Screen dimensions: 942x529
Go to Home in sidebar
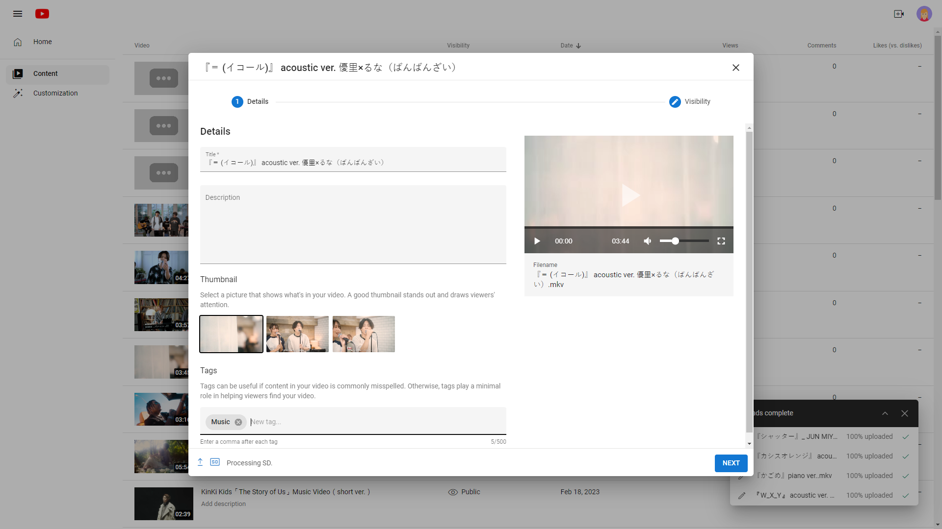(42, 42)
